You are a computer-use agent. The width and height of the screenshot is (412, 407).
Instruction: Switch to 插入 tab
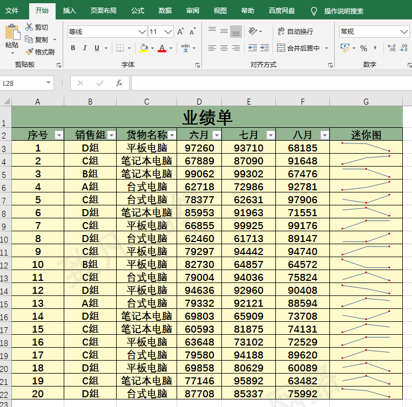coord(69,11)
